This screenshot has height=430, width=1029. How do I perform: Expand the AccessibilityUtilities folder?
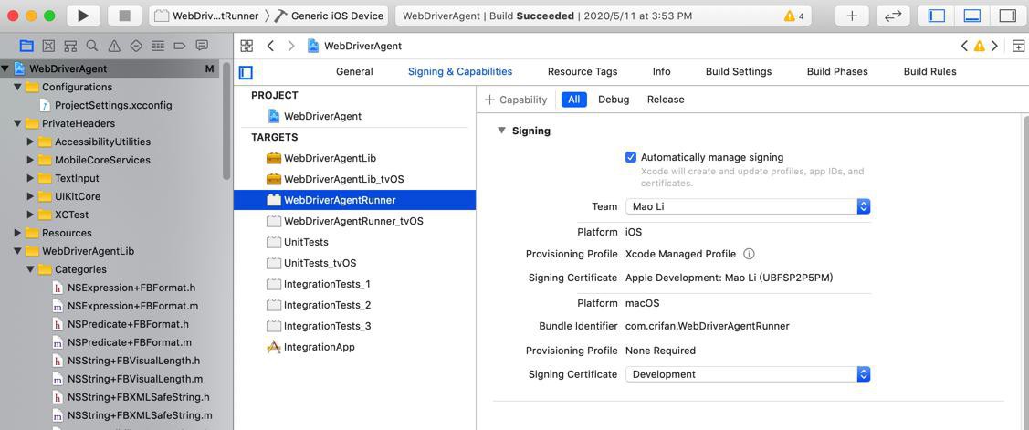tap(30, 142)
